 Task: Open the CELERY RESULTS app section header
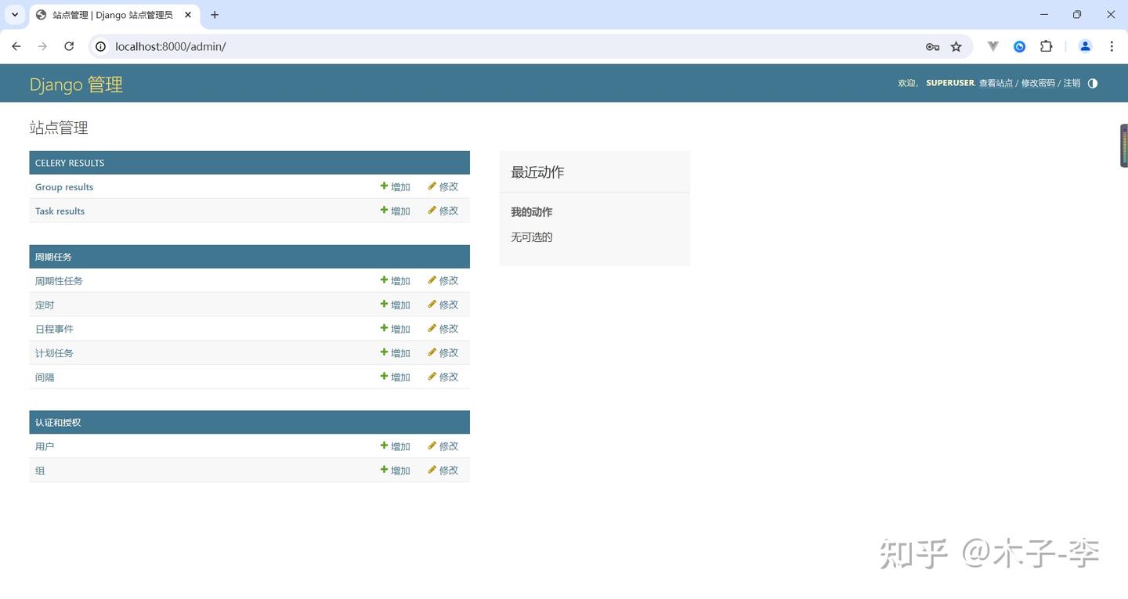pyautogui.click(x=70, y=163)
